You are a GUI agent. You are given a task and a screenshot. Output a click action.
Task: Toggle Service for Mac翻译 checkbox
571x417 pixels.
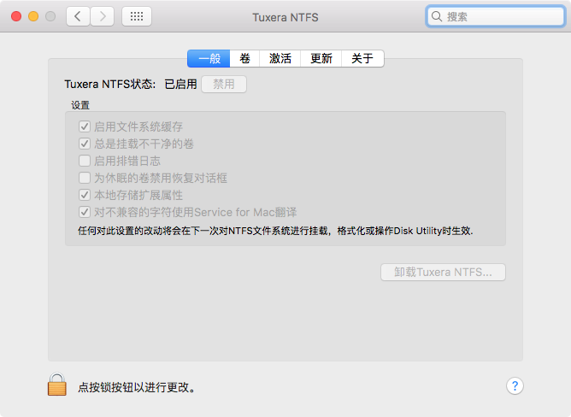point(85,212)
